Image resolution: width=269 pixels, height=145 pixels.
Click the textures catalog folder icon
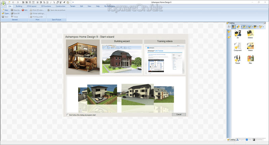[244, 27]
